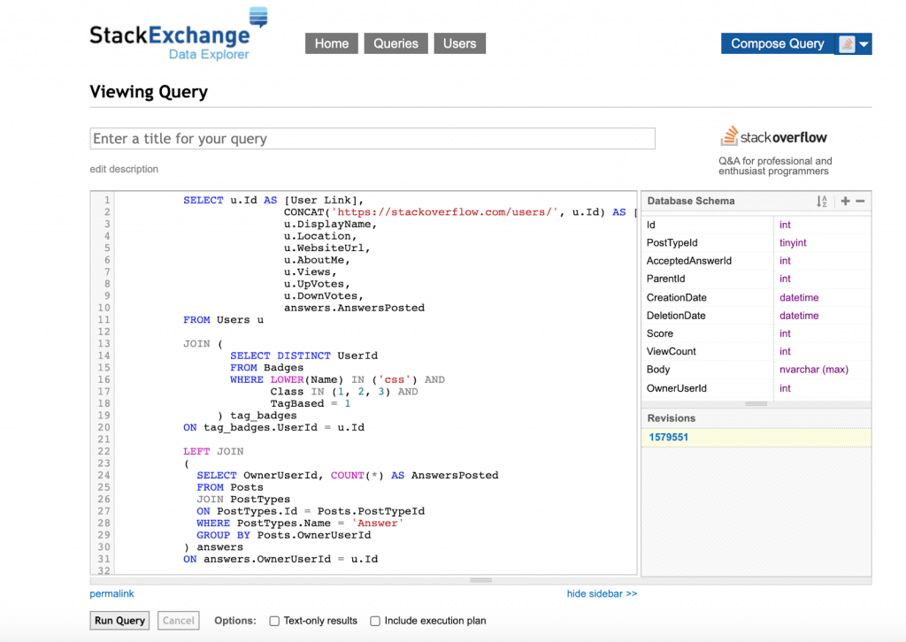
Task: Open the permalink link
Action: coord(111,594)
